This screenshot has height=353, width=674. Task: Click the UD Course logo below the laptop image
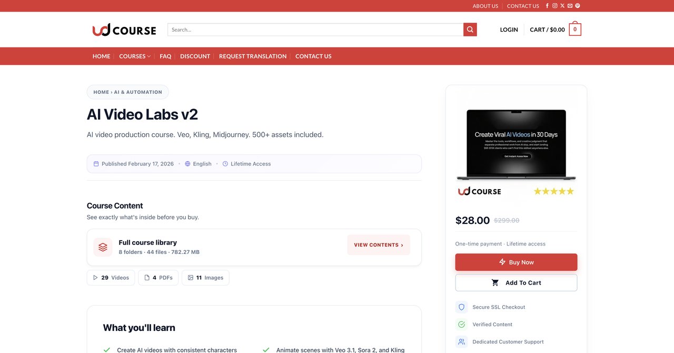(x=480, y=191)
